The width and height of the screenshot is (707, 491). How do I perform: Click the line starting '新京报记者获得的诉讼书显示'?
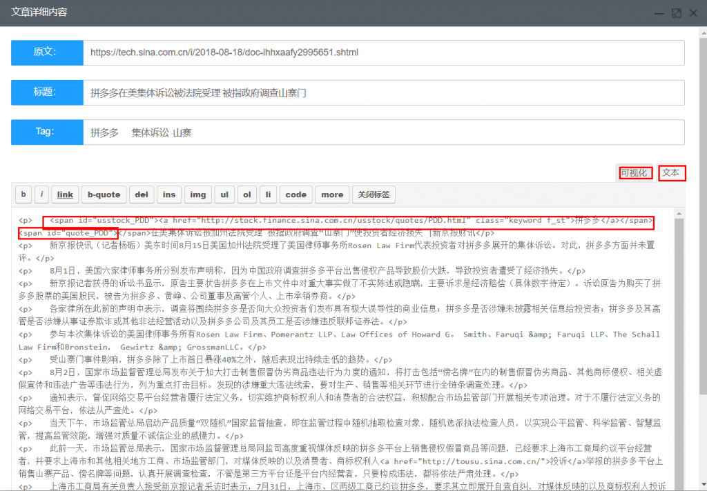click(340, 290)
